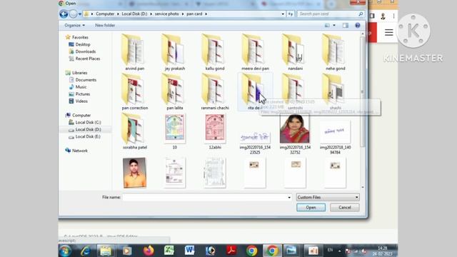
Task: Open the Documents library
Action: pos(86,79)
